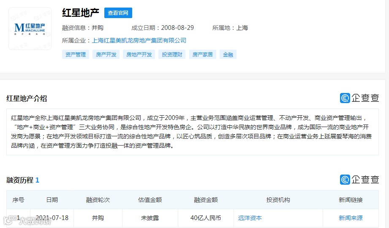Open 上海红星美凯龙房地产集团有限公司 company link
The width and height of the screenshot is (389, 228).
click(x=139, y=40)
